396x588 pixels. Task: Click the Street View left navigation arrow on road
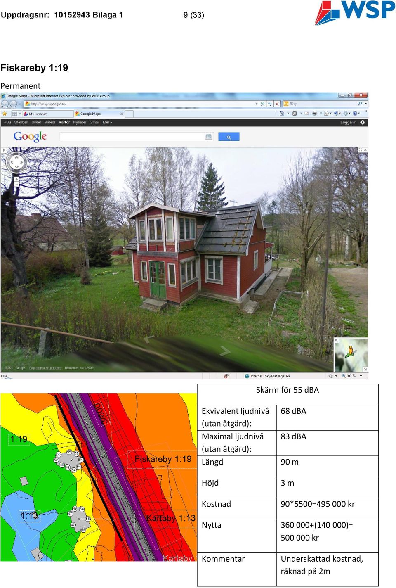point(148,339)
